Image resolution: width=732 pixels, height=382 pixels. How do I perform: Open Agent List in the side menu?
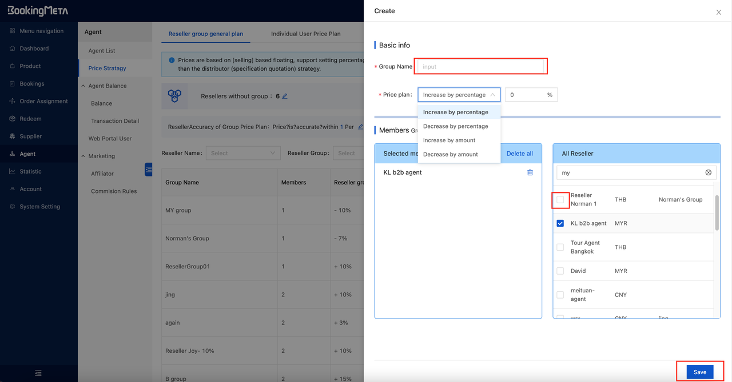(102, 51)
